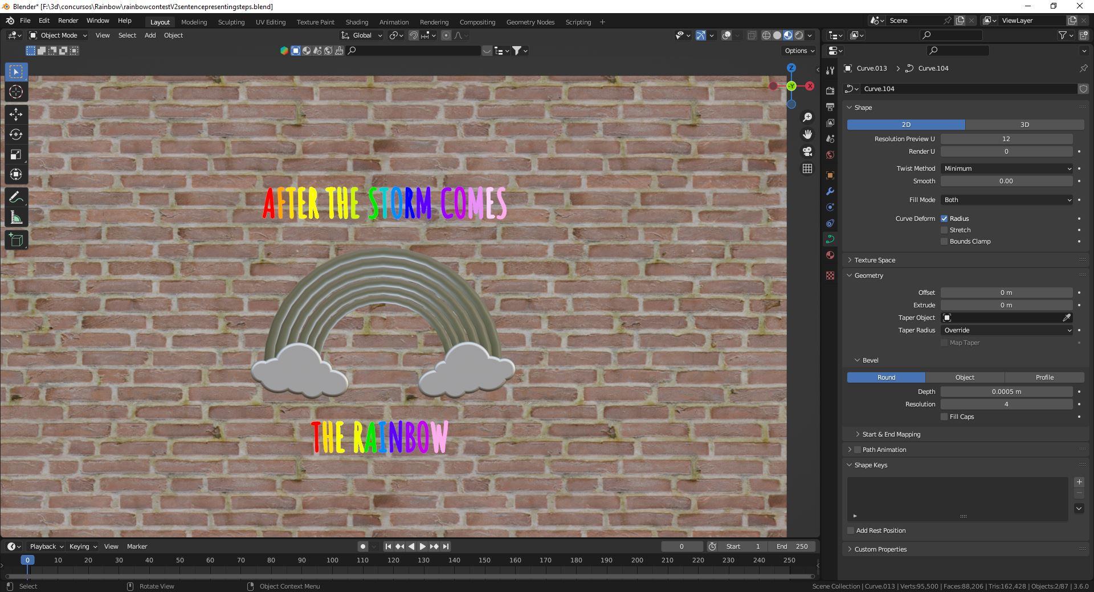Set bevel mode to Profile

(1044, 377)
